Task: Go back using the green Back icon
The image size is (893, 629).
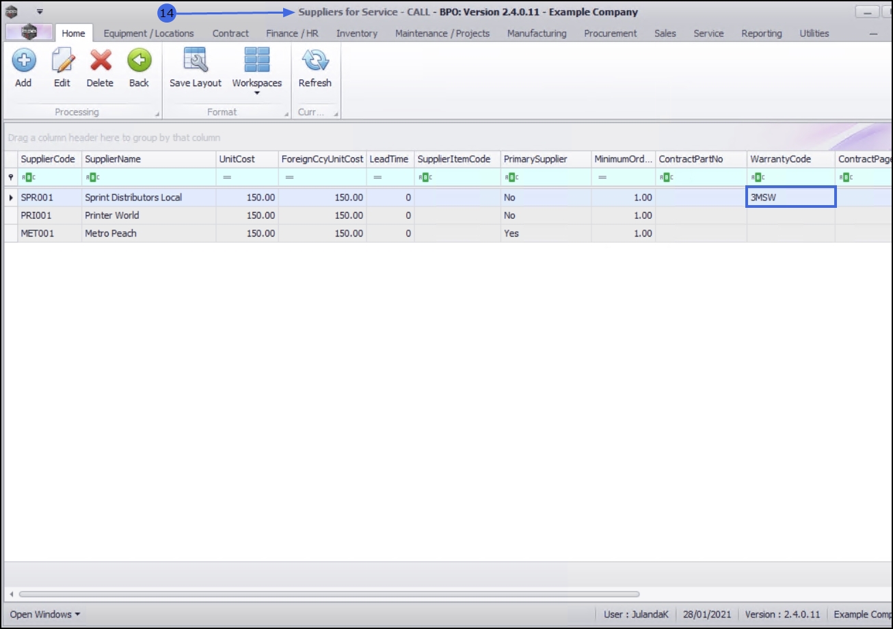Action: (x=139, y=61)
